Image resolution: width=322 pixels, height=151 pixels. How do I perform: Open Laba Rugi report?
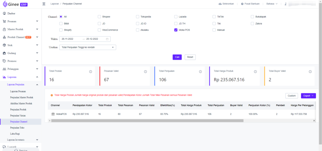click(15, 134)
